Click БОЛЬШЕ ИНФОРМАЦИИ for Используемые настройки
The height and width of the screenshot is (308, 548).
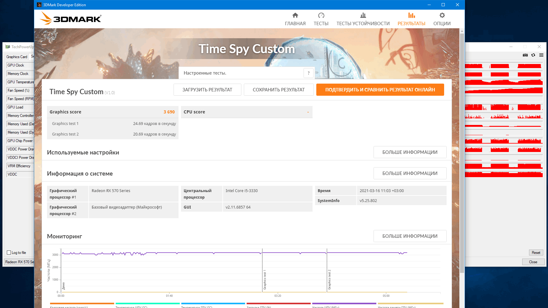pos(410,152)
